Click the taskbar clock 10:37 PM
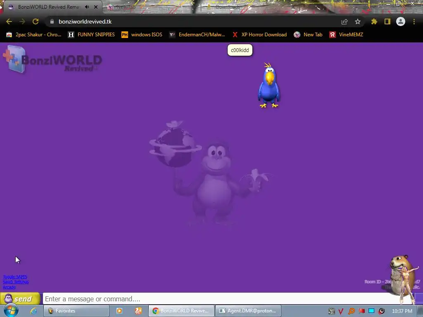This screenshot has width=423, height=317. click(x=402, y=311)
